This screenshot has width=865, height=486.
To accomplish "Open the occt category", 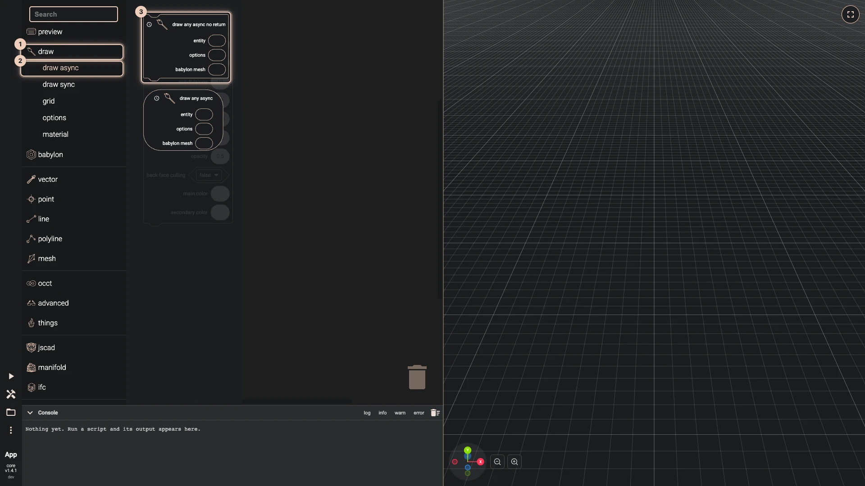I will coord(74,283).
